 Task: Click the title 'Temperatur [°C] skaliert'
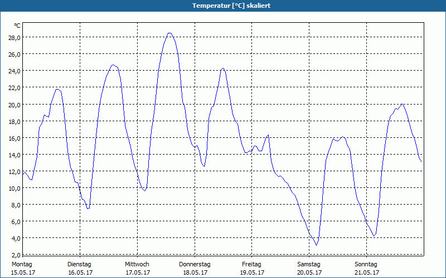point(231,6)
